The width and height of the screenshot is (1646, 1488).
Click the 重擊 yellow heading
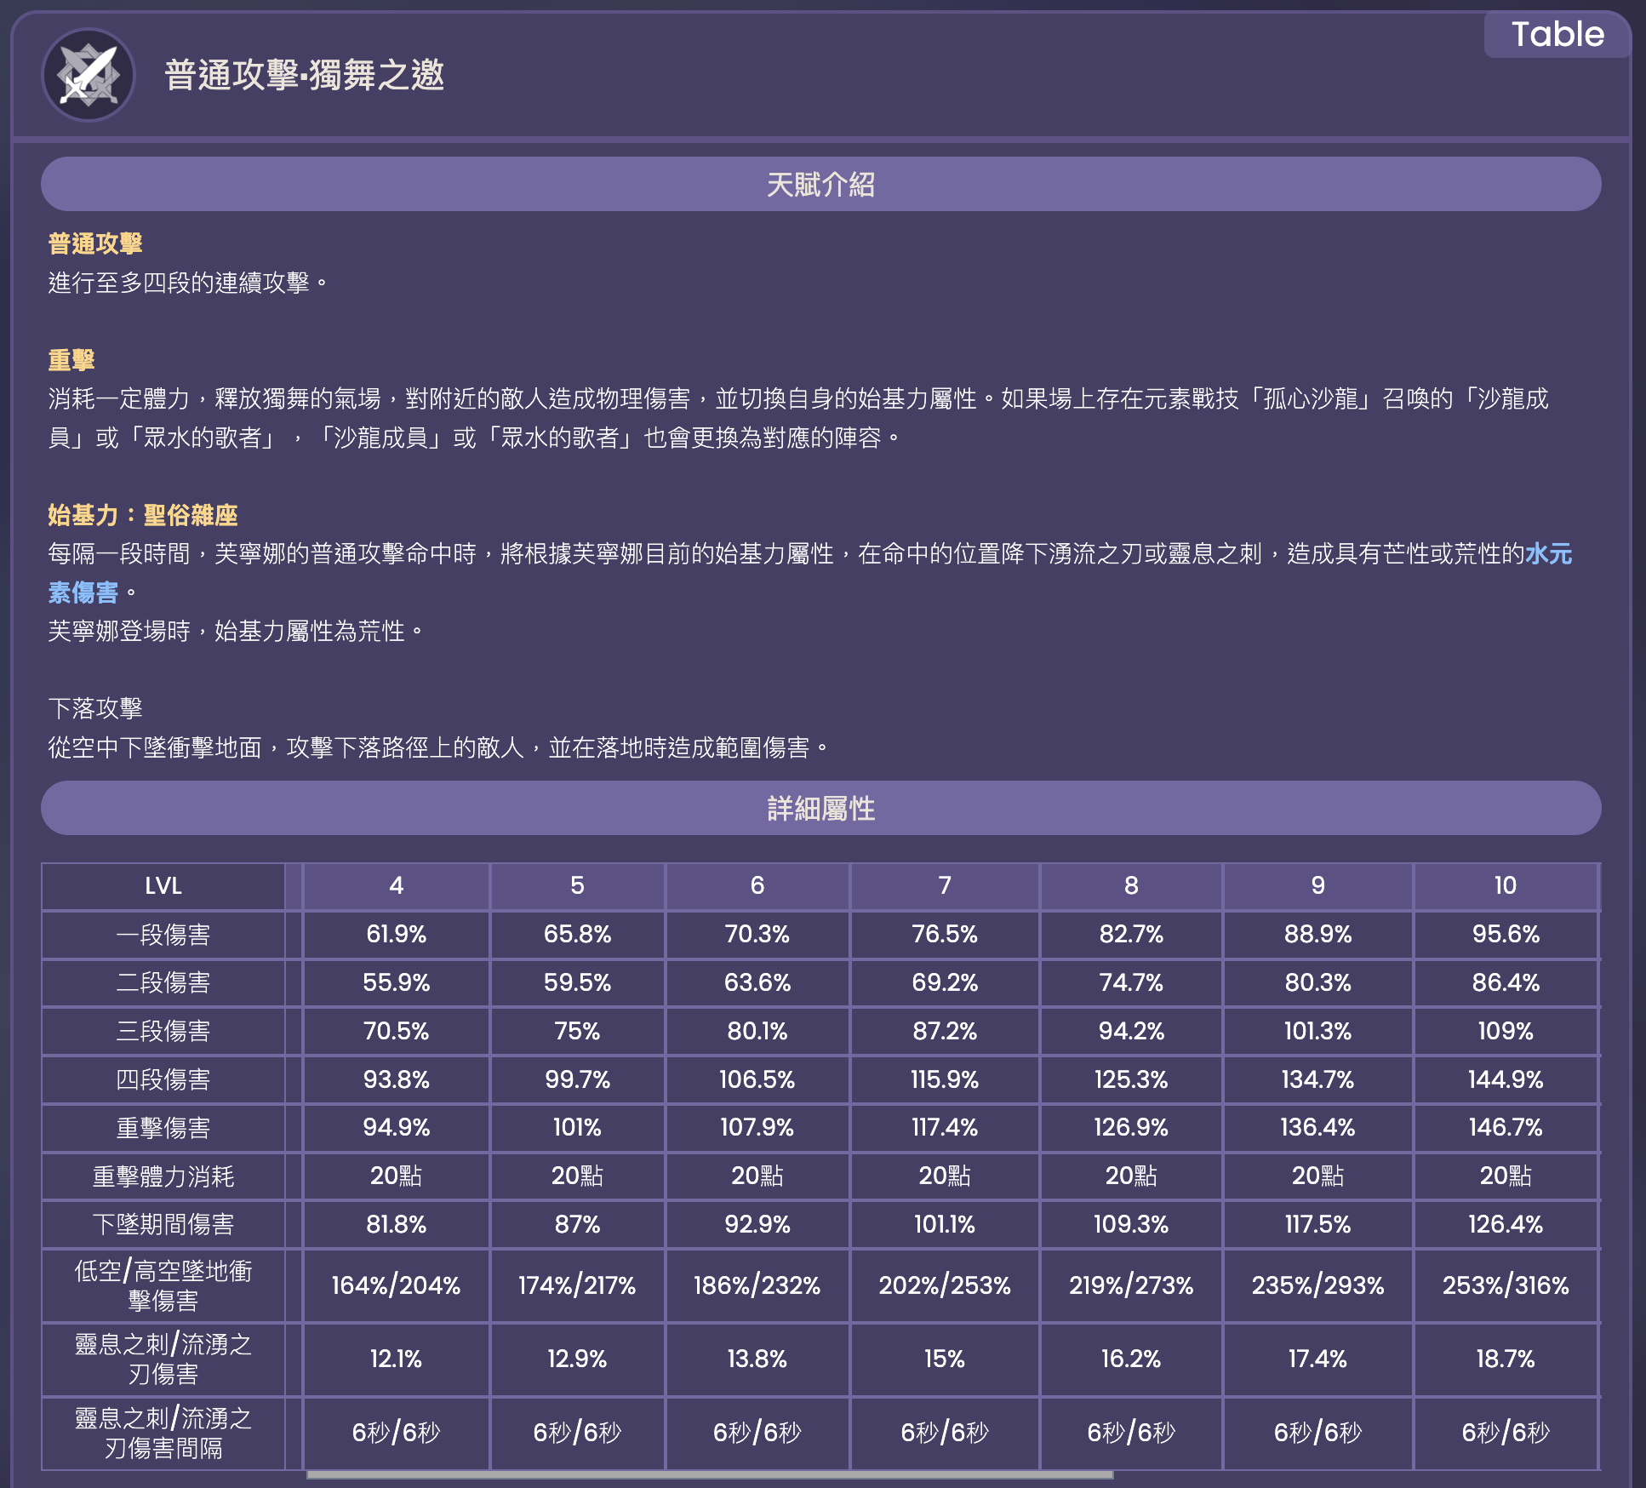[71, 360]
